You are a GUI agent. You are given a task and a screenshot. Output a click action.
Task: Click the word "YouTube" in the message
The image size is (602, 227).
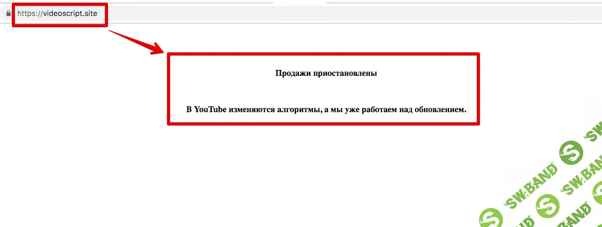click(x=210, y=110)
